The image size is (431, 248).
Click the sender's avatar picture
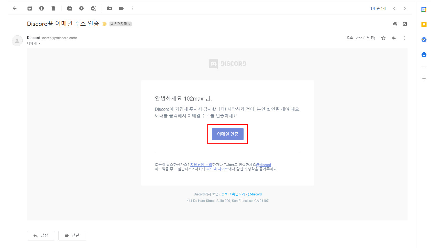(x=17, y=41)
